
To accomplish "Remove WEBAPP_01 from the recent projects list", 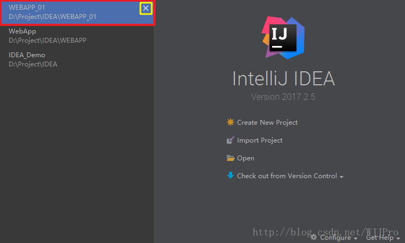I will 146,8.
